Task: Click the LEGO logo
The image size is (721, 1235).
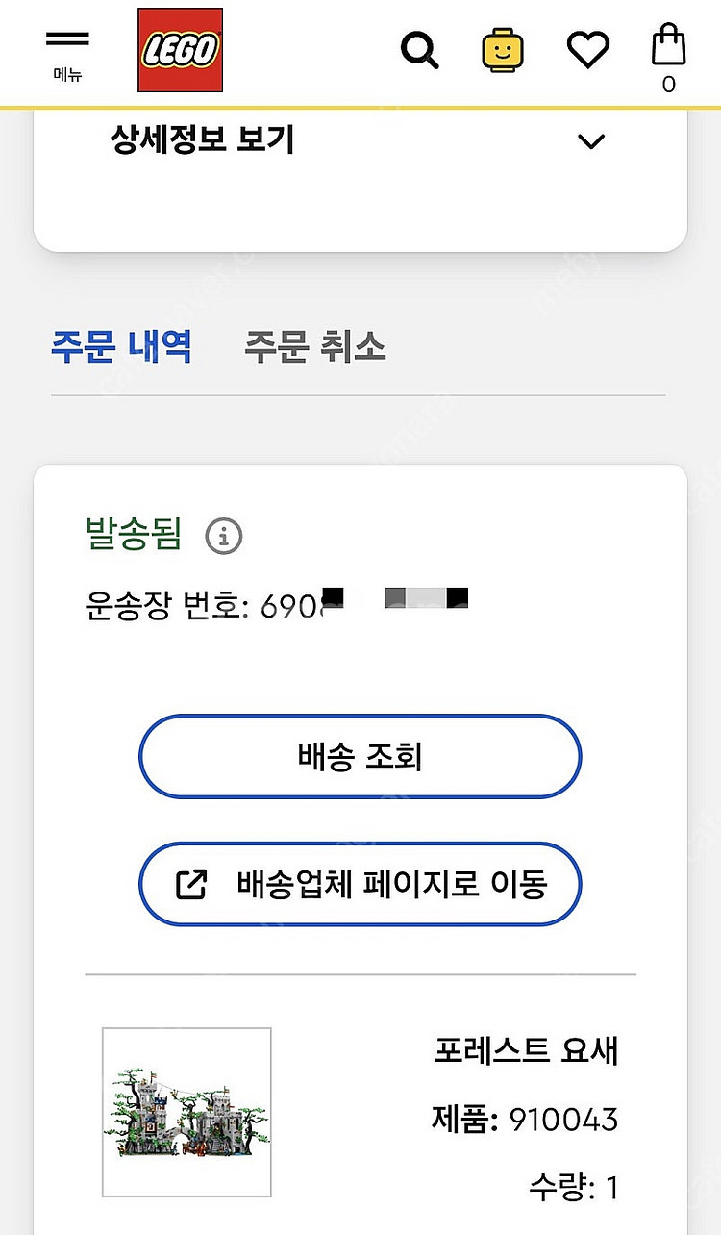Action: tap(180, 50)
